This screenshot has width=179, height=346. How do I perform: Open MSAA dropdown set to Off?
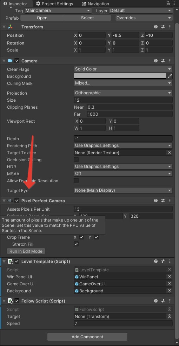123,174
